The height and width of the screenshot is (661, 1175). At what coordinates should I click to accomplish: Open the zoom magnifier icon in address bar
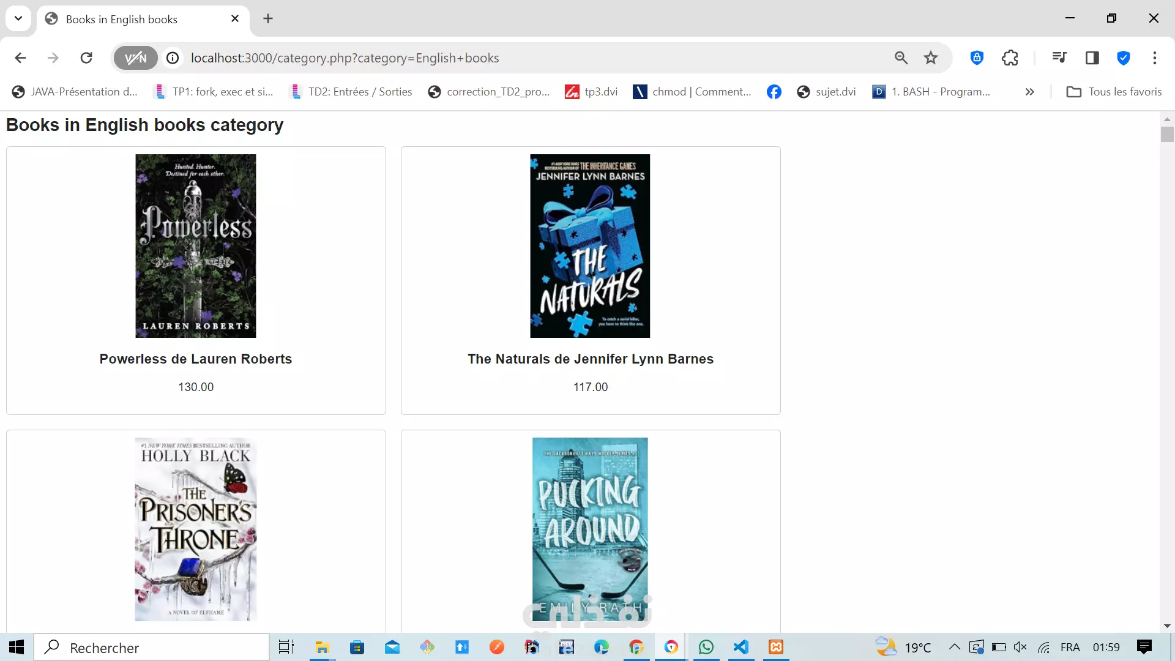(x=901, y=58)
